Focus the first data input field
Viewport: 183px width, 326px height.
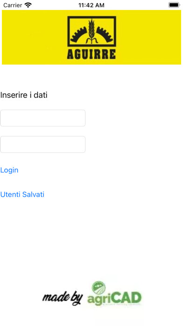[42, 118]
